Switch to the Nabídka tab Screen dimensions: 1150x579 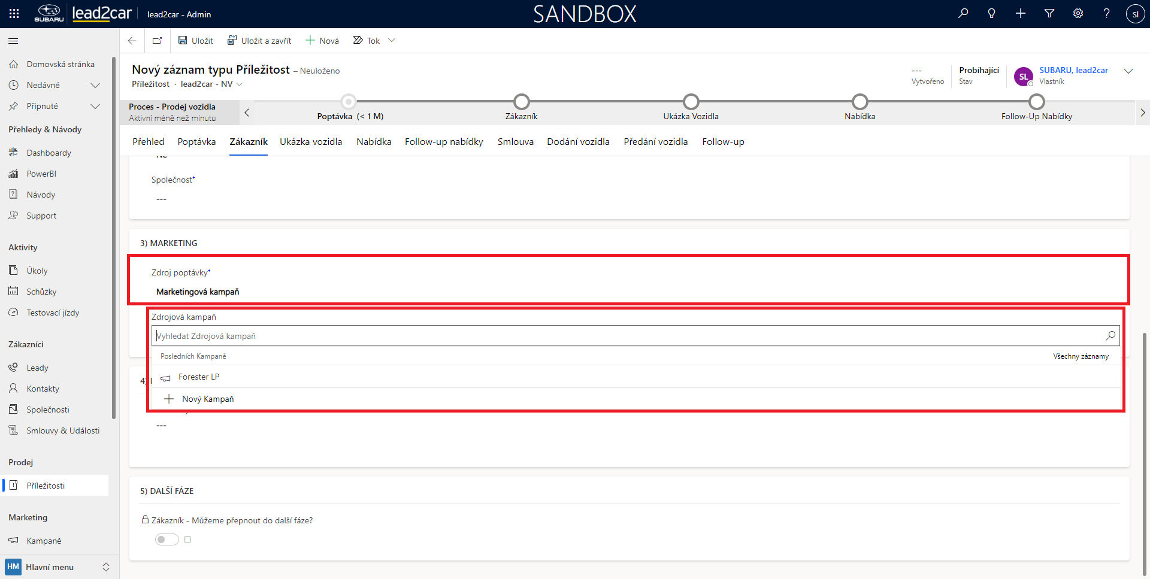click(x=374, y=142)
